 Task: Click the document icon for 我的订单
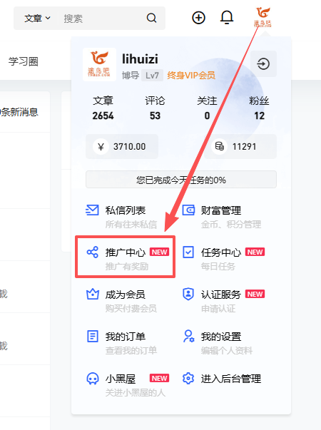click(93, 336)
